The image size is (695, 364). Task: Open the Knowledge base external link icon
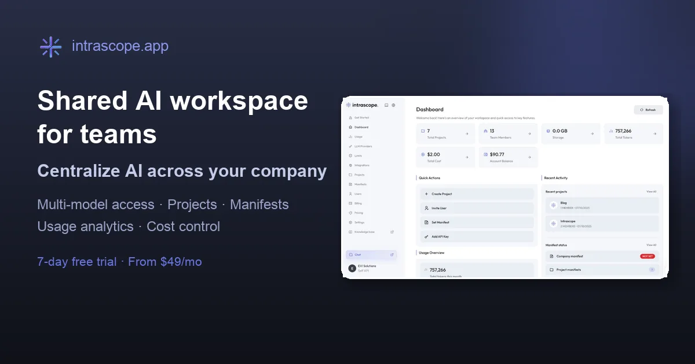(392, 232)
